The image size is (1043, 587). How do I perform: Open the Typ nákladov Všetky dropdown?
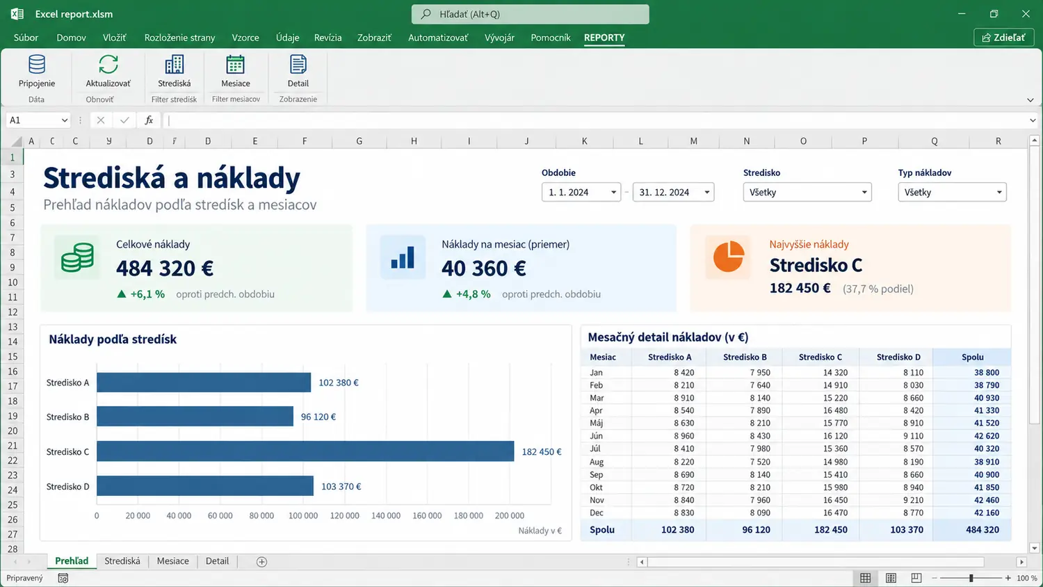(x=952, y=192)
